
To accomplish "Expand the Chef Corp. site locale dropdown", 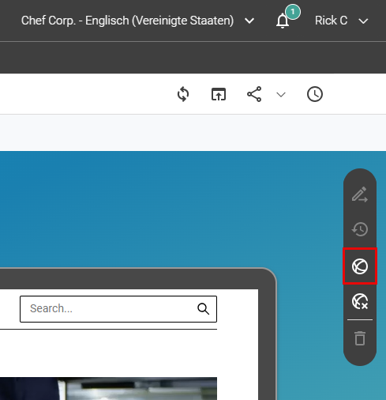I will [x=138, y=21].
